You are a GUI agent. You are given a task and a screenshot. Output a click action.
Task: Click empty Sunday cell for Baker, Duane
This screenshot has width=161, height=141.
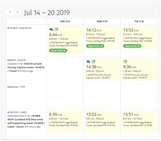pyautogui.click(x=65, y=70)
